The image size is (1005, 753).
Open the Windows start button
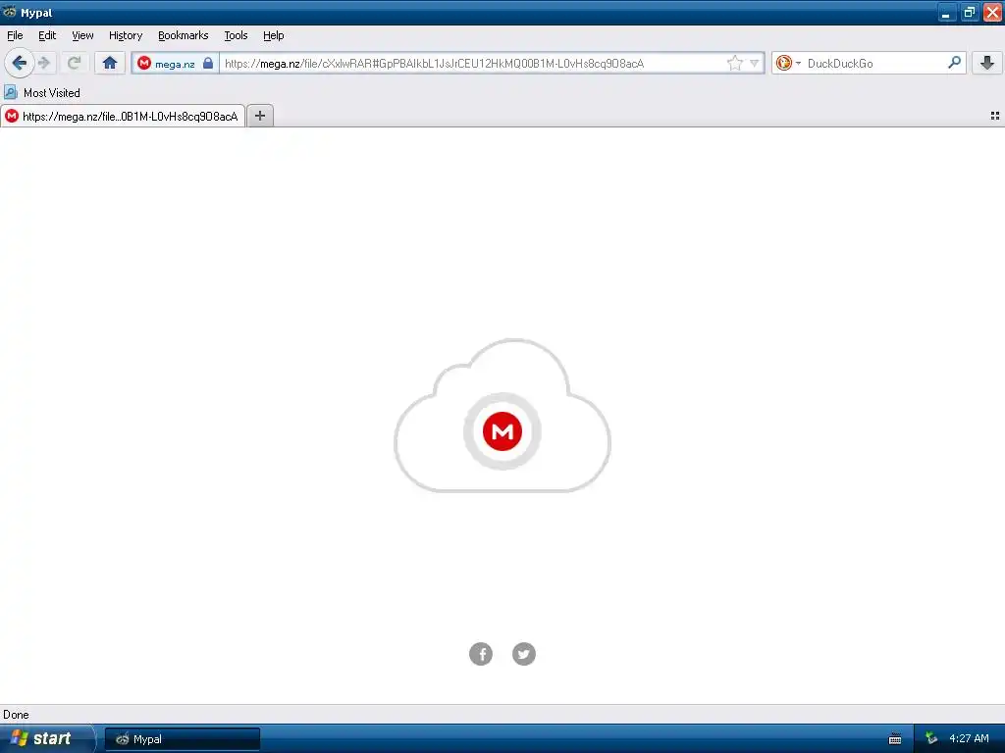47,738
